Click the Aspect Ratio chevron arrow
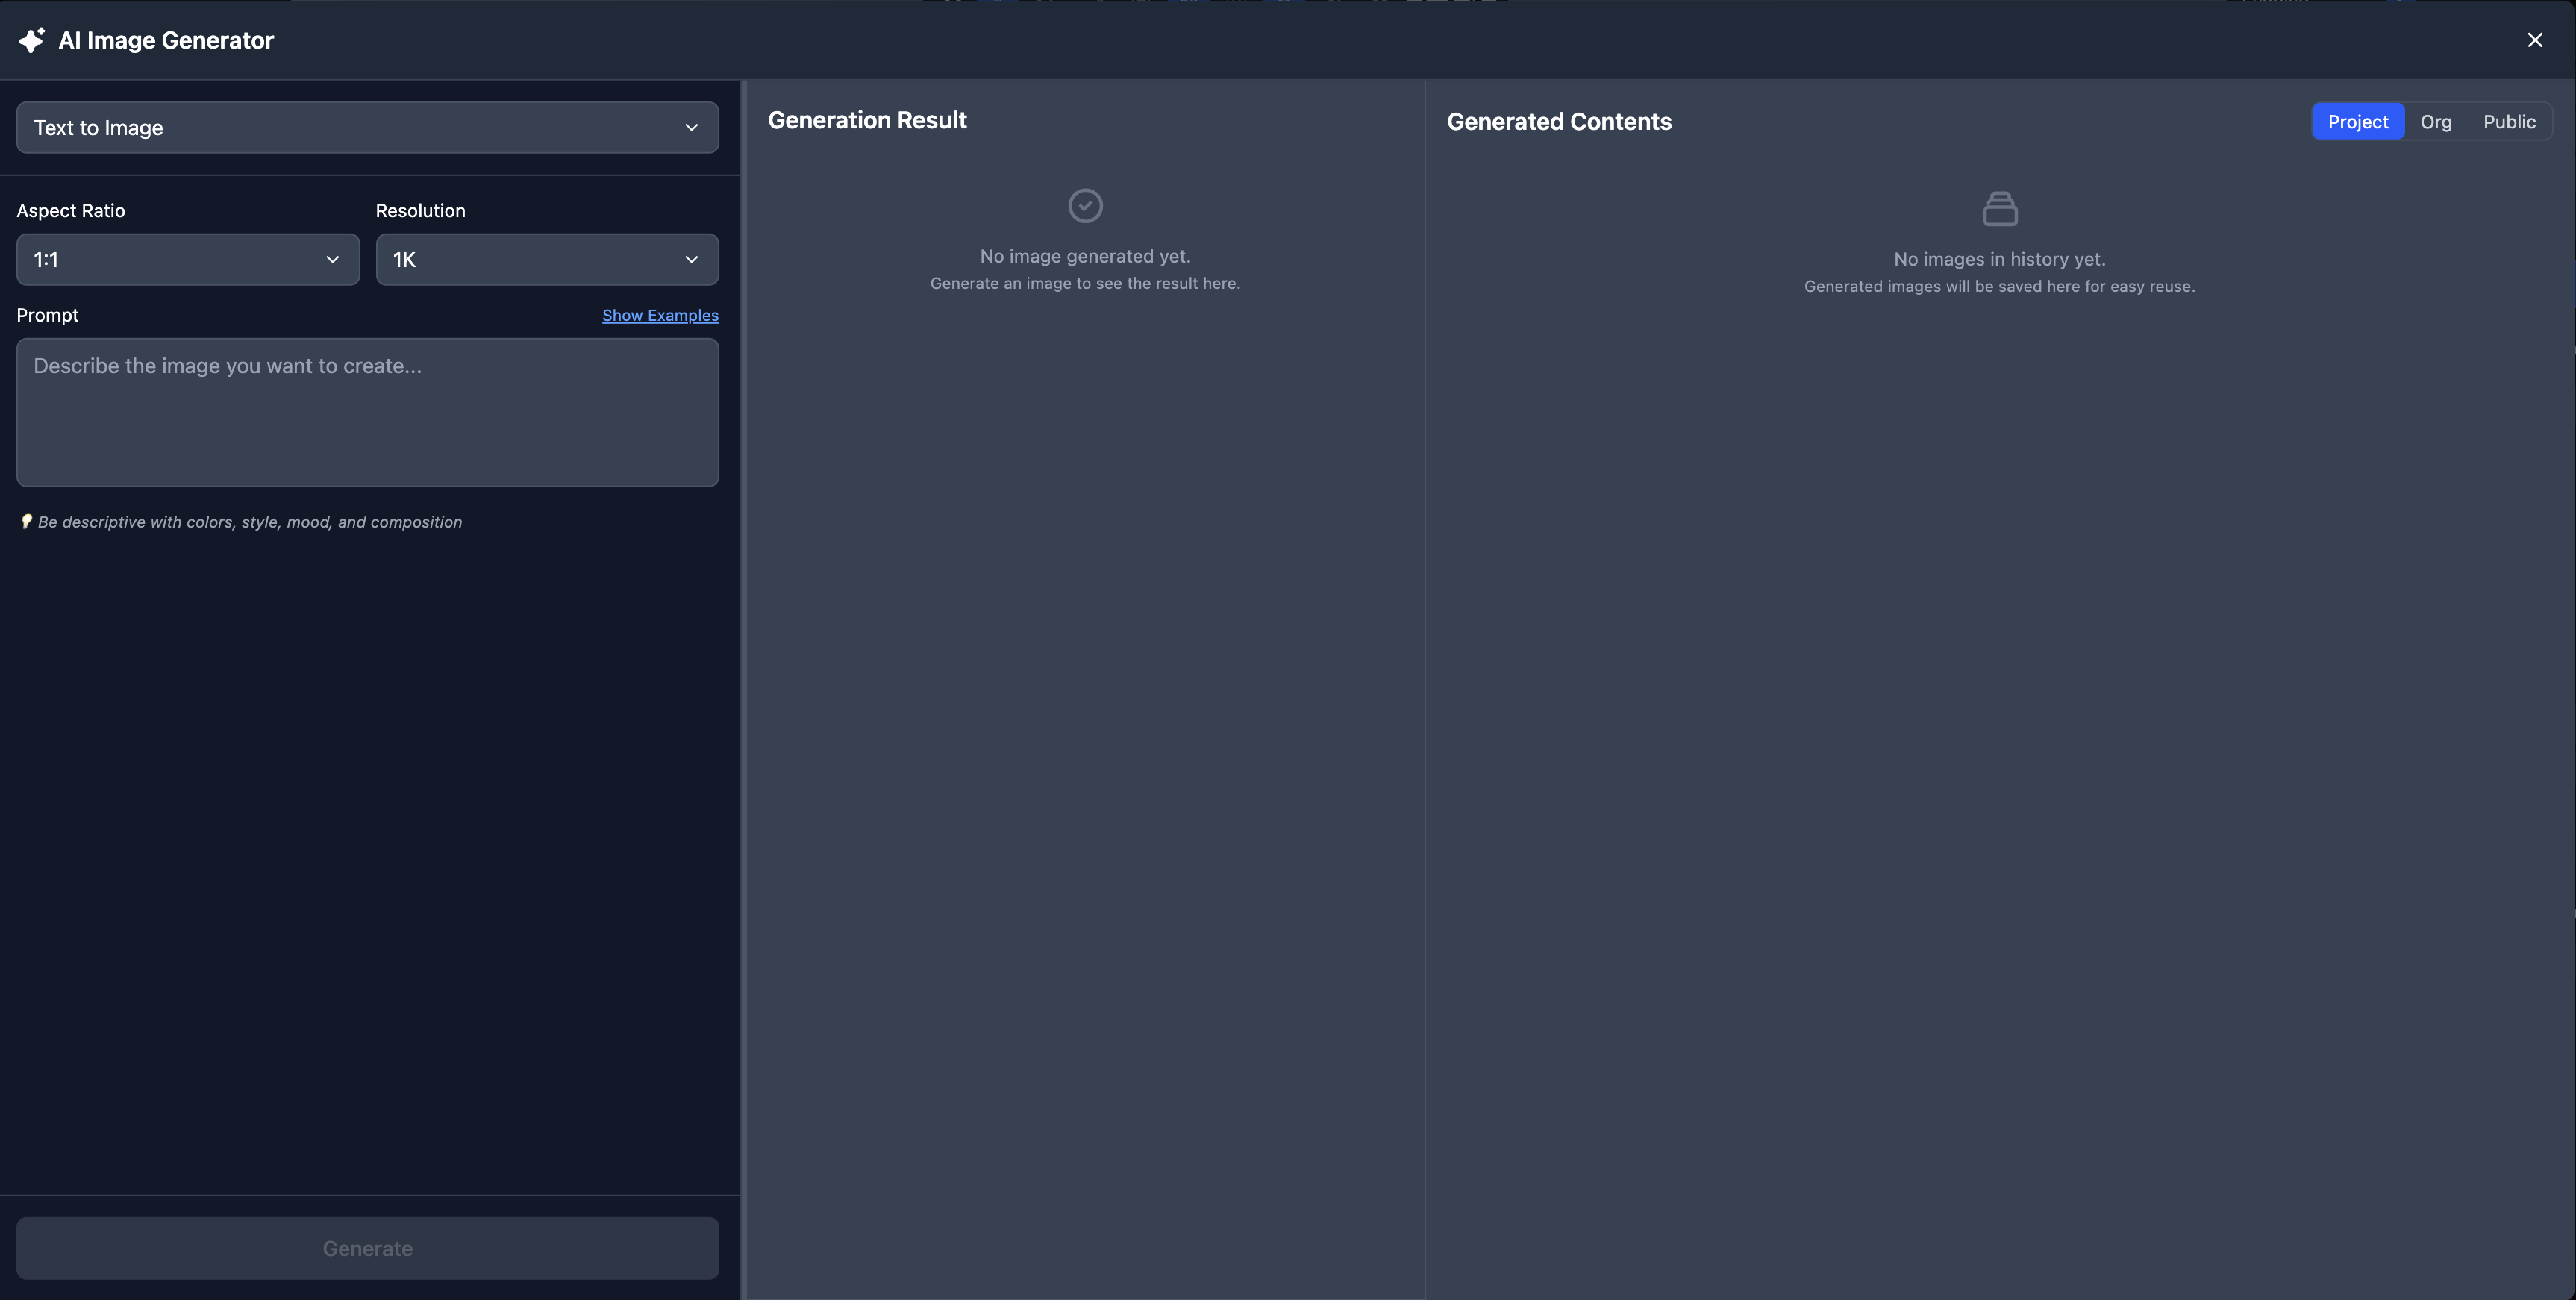Screen dimensions: 2576x1300 pyautogui.click(x=332, y=260)
